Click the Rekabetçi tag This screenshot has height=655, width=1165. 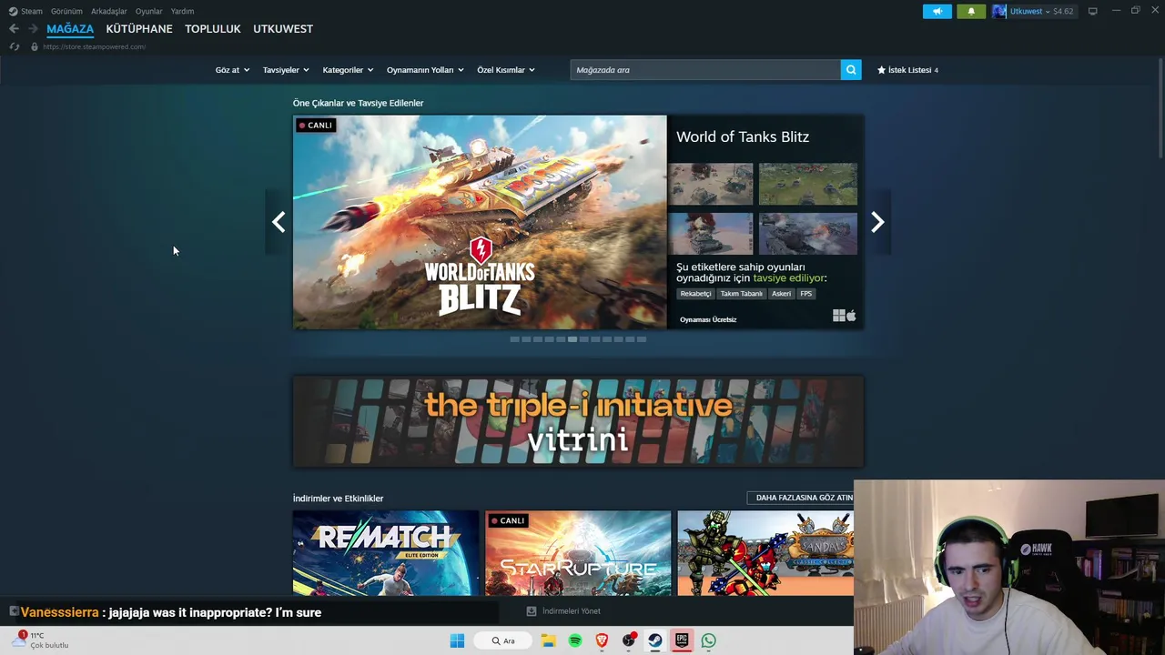pos(695,294)
